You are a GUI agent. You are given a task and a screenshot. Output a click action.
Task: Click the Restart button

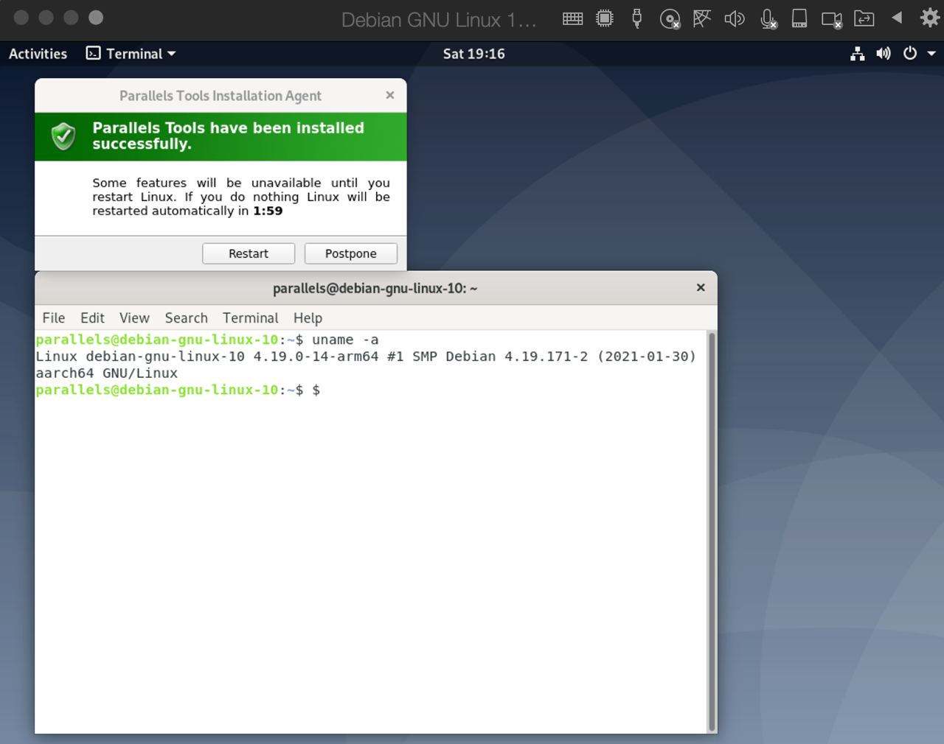pos(249,253)
